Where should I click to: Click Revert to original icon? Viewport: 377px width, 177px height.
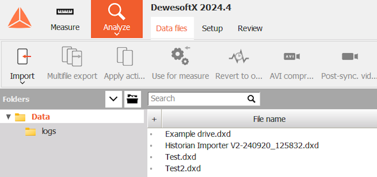239,57
